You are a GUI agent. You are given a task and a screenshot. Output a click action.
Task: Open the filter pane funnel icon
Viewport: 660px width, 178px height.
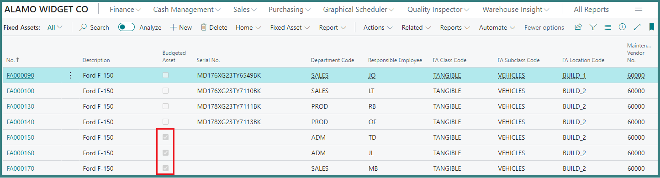[x=593, y=27]
